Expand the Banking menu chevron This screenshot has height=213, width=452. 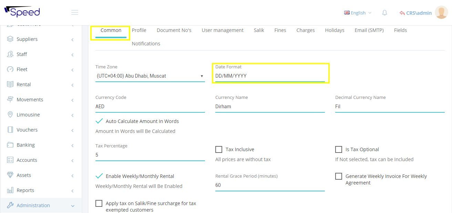point(72,145)
